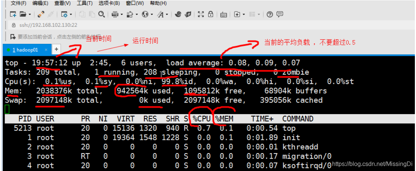416x171 pixels.
Task: Open the 选项卡(B) menu
Action: (109, 3)
